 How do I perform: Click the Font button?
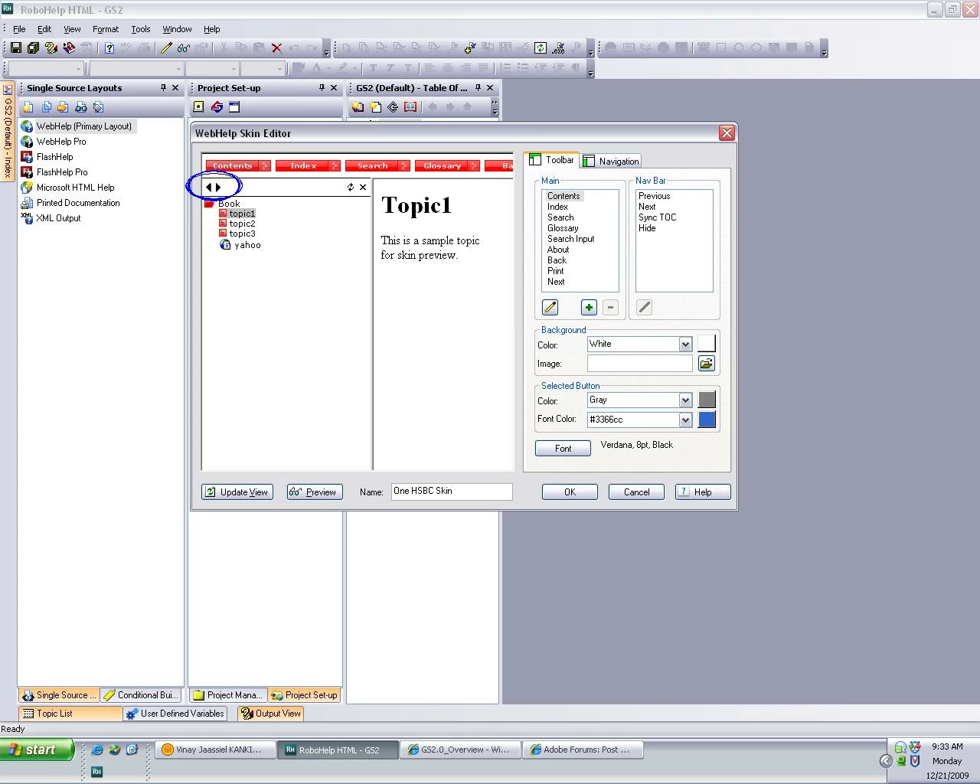pyautogui.click(x=563, y=449)
